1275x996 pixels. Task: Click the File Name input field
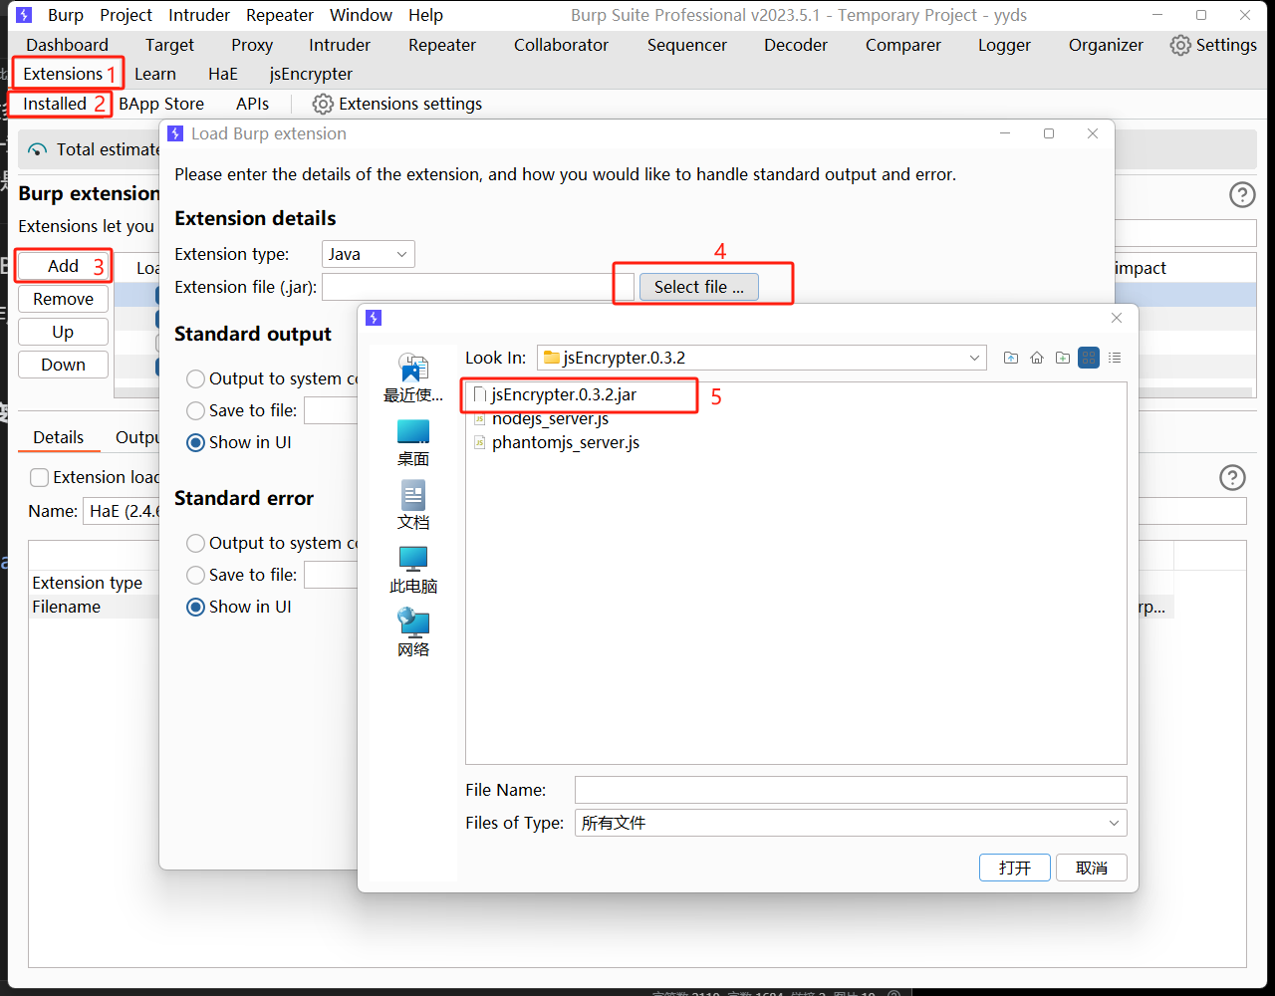[x=851, y=790]
